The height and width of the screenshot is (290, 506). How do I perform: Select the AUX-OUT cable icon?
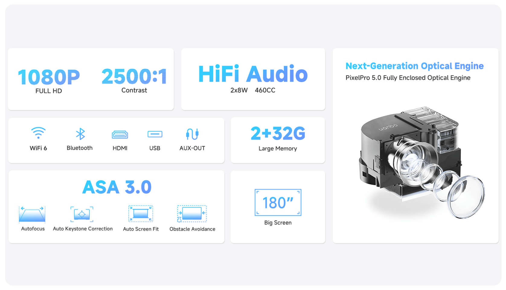(x=192, y=134)
